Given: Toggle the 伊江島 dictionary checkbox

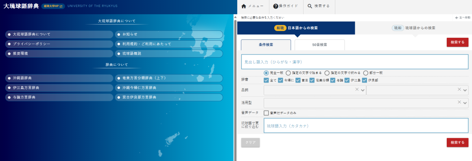Looking at the screenshot, I should (347, 80).
